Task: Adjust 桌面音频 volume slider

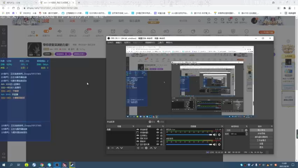Action: tap(189, 144)
